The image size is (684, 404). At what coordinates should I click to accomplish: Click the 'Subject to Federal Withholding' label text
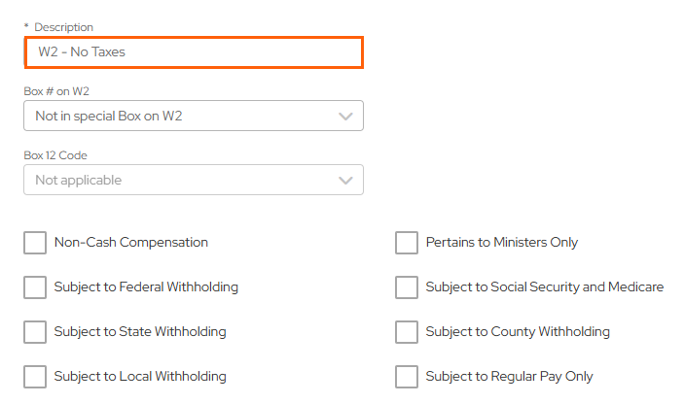146,287
